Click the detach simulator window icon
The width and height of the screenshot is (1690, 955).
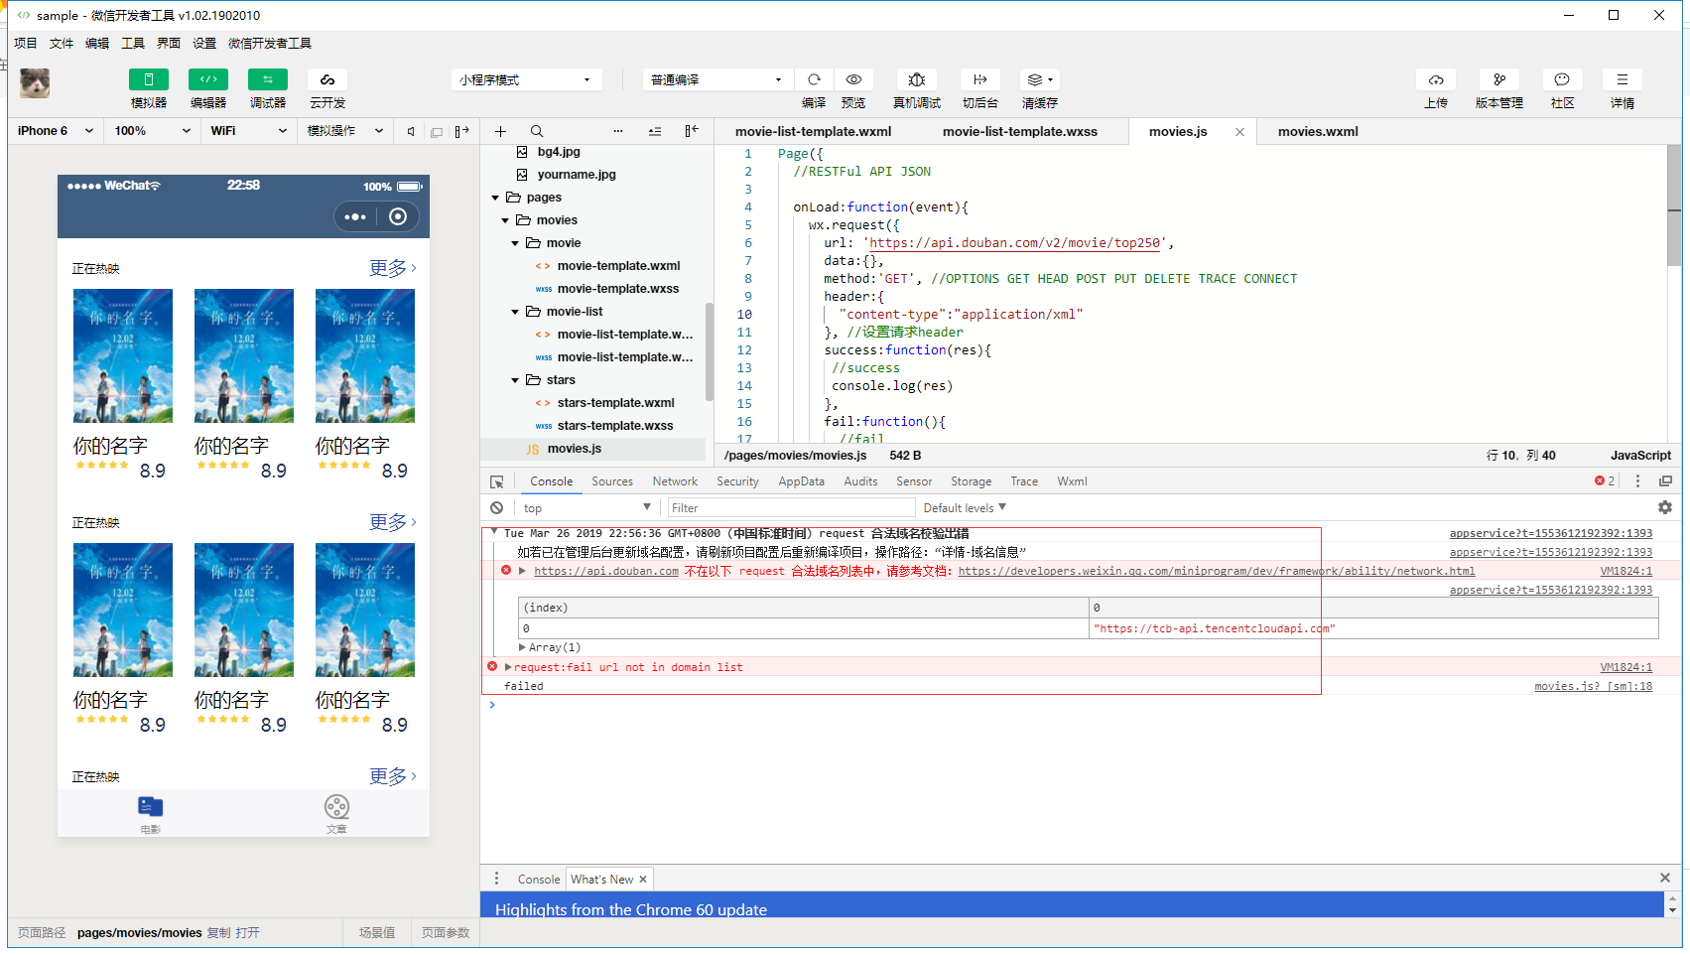437,132
